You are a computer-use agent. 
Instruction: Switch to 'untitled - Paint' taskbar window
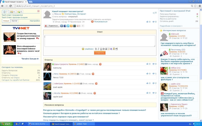tap(84, 124)
